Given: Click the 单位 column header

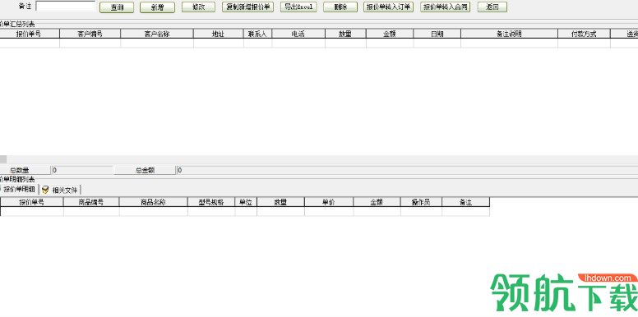Looking at the screenshot, I should [x=246, y=202].
